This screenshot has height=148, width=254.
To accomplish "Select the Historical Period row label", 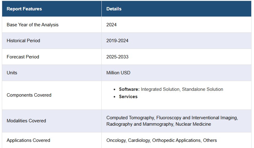I will pyautogui.click(x=23, y=41).
